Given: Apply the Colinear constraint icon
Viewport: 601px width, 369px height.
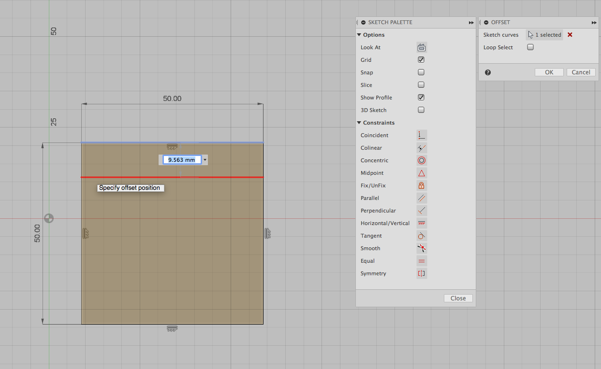Looking at the screenshot, I should pyautogui.click(x=421, y=148).
